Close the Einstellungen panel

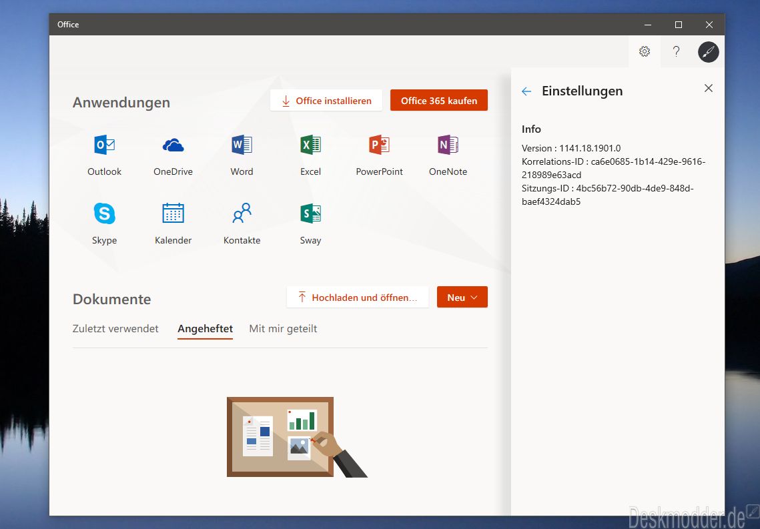(708, 88)
